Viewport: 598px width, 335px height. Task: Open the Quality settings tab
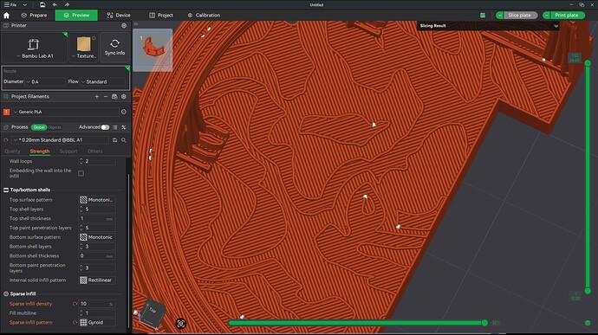click(12, 151)
